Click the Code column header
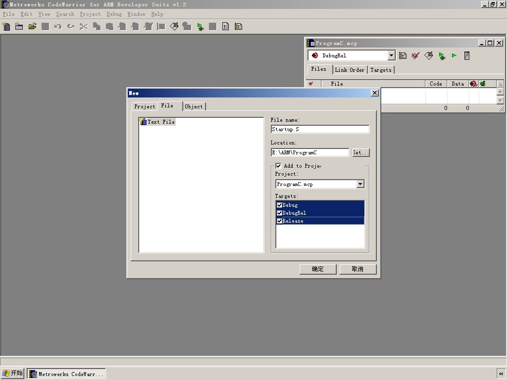The height and width of the screenshot is (380, 507). pos(436,84)
